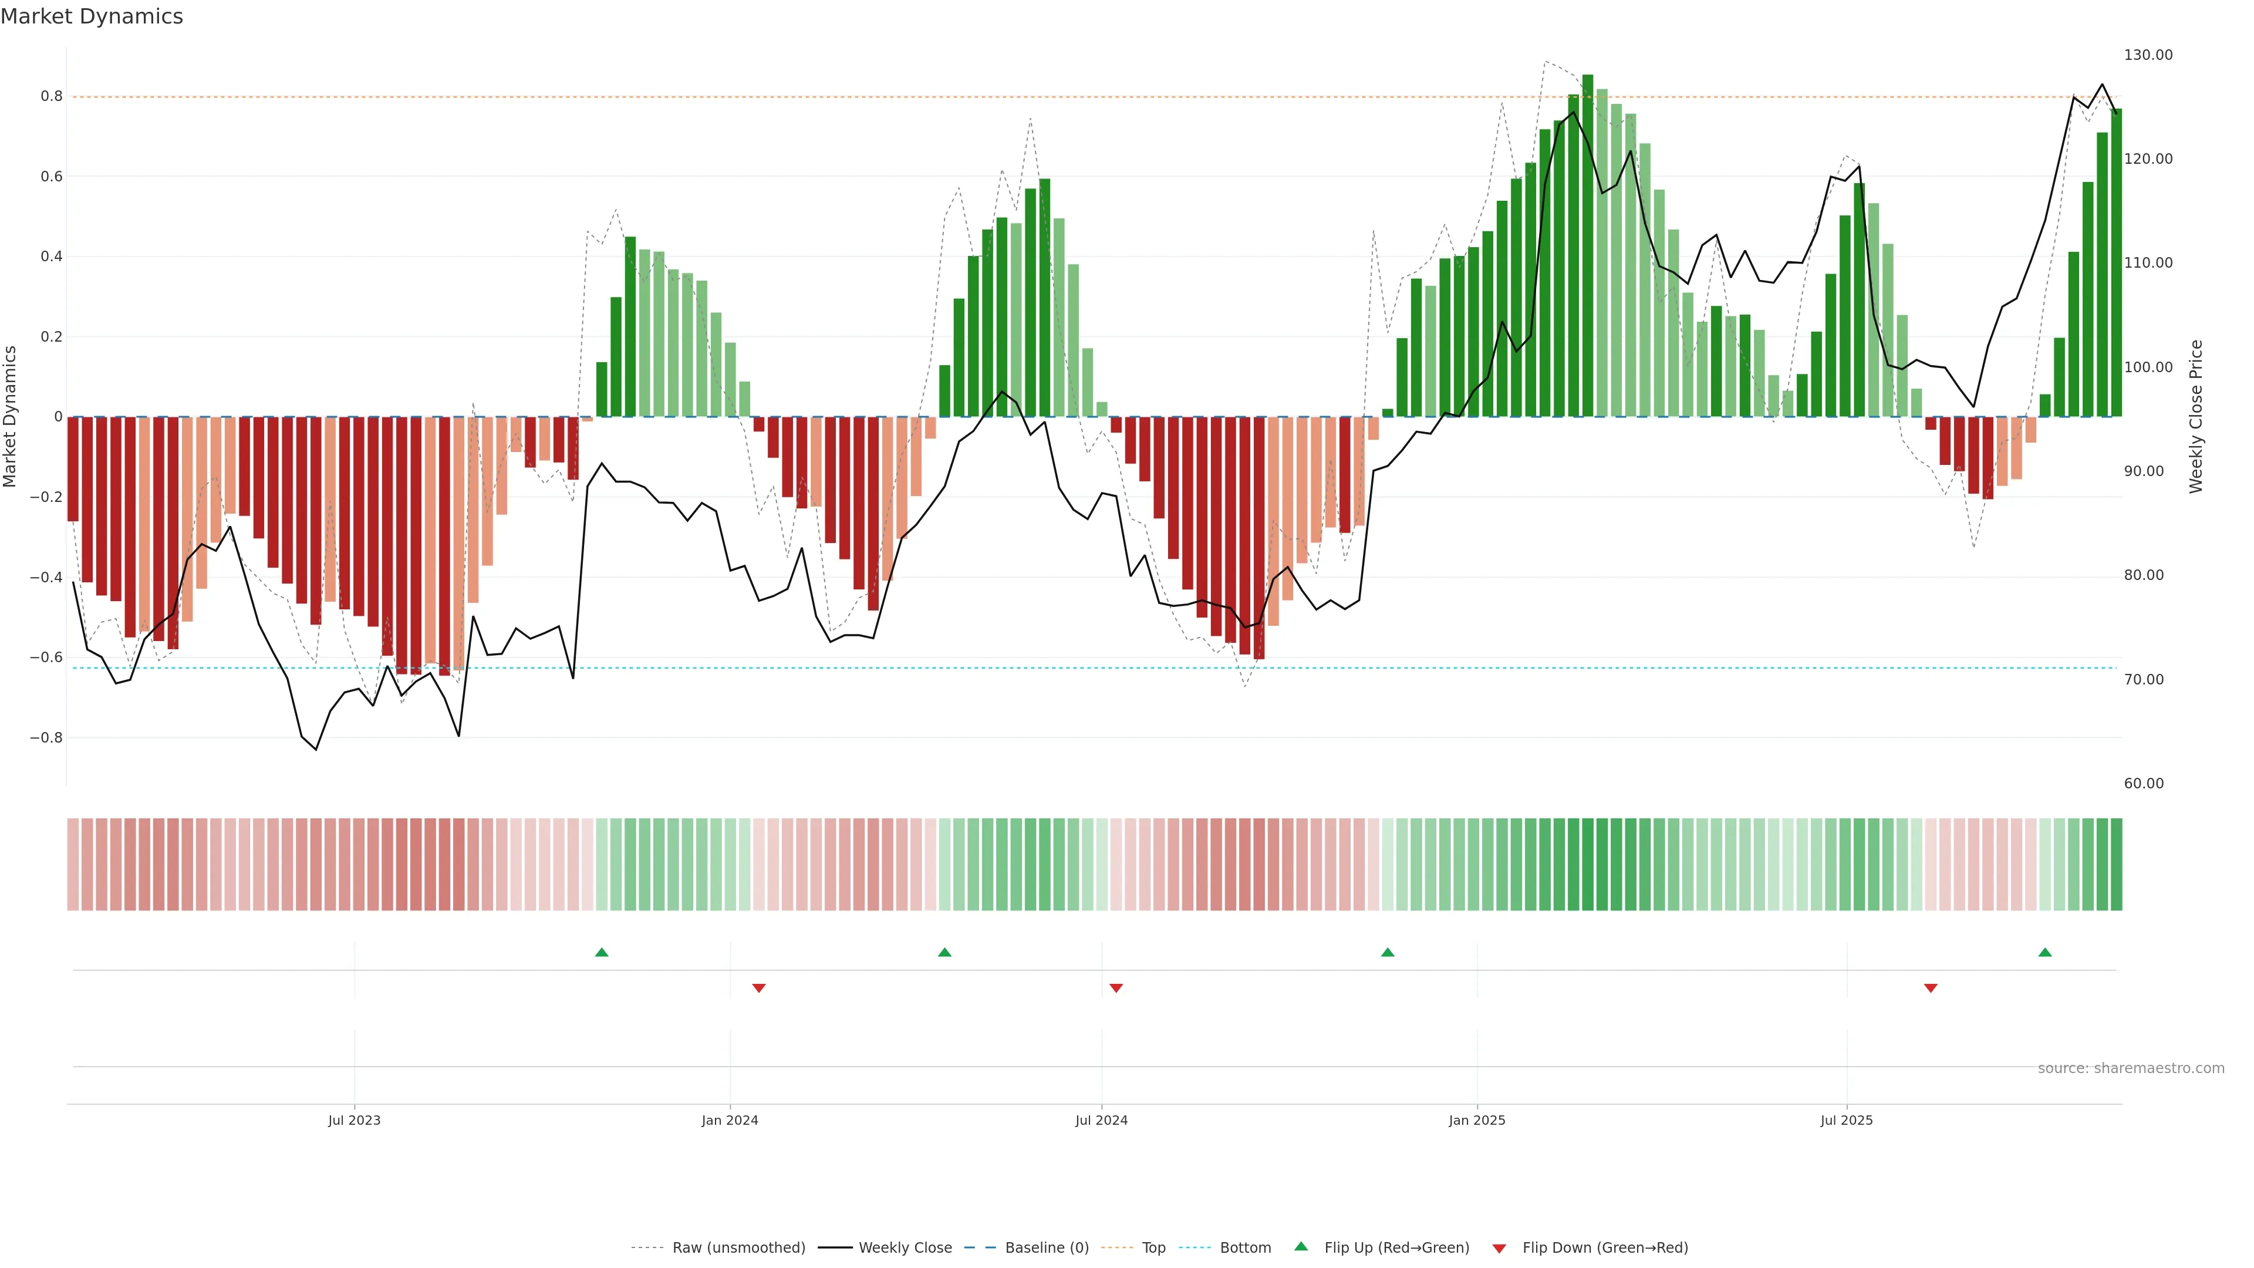Click Flip Up green triangle in legend

coord(1301,1246)
